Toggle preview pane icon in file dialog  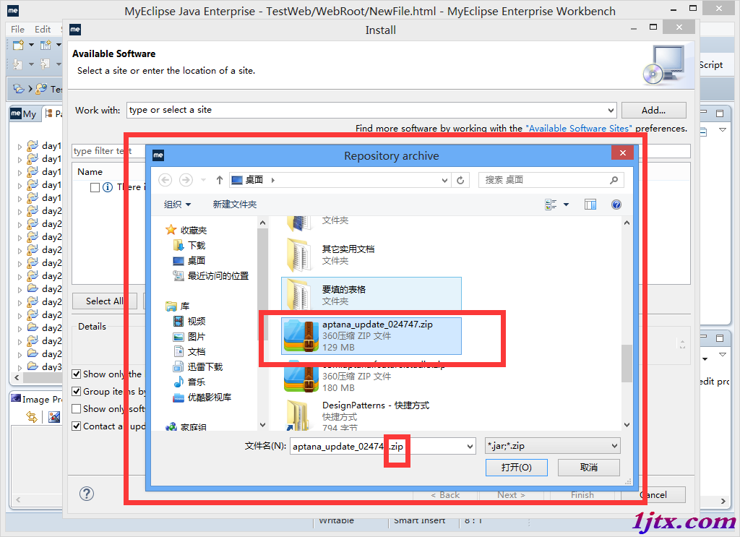[x=590, y=205]
